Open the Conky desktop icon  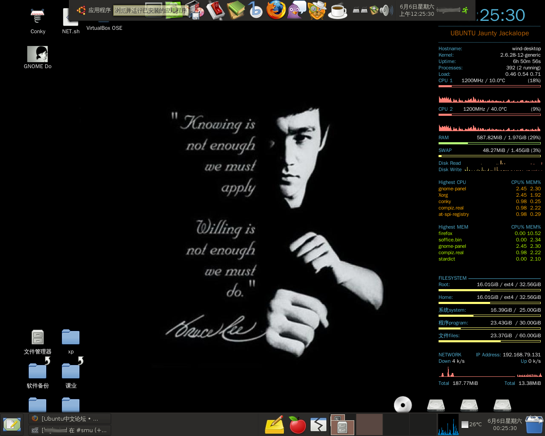coord(38,21)
